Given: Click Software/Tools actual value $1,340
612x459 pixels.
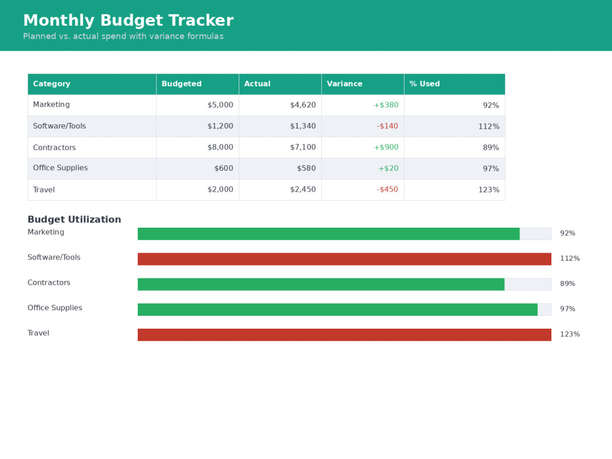Looking at the screenshot, I should [280, 127].
